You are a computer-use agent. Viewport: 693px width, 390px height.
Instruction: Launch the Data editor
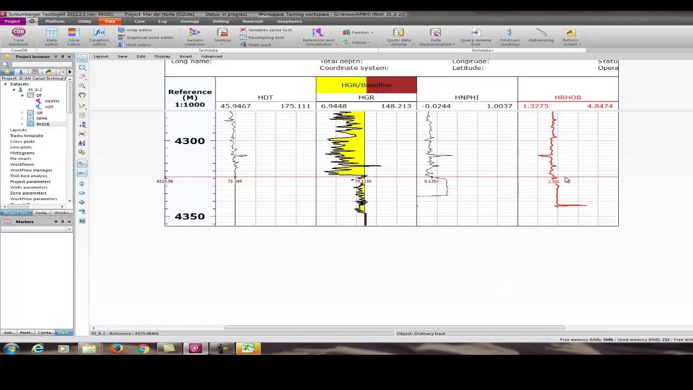[51, 36]
